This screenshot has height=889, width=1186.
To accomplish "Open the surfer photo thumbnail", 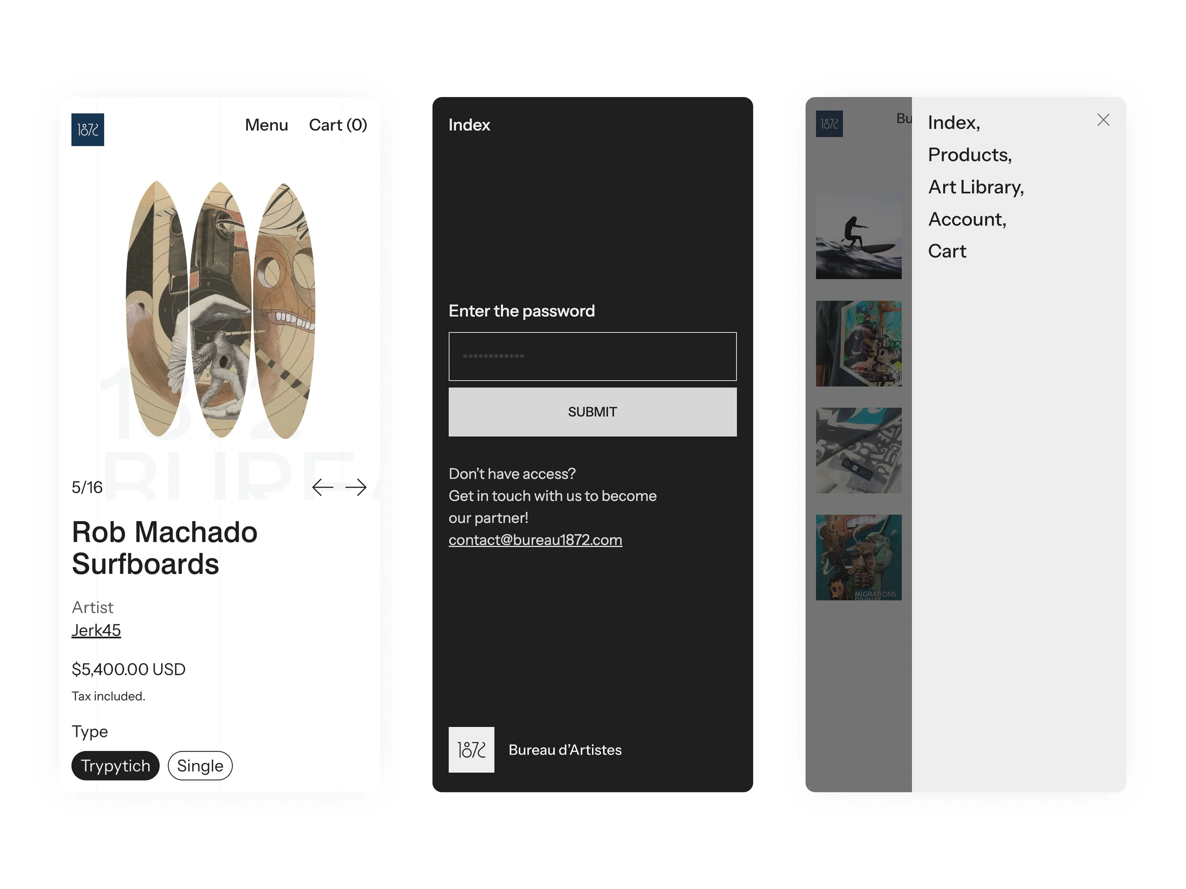I will tap(858, 236).
